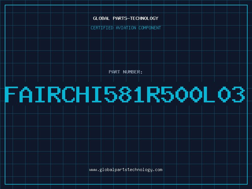Click the first letter F of part number
The image size is (252, 189).
(11, 94)
